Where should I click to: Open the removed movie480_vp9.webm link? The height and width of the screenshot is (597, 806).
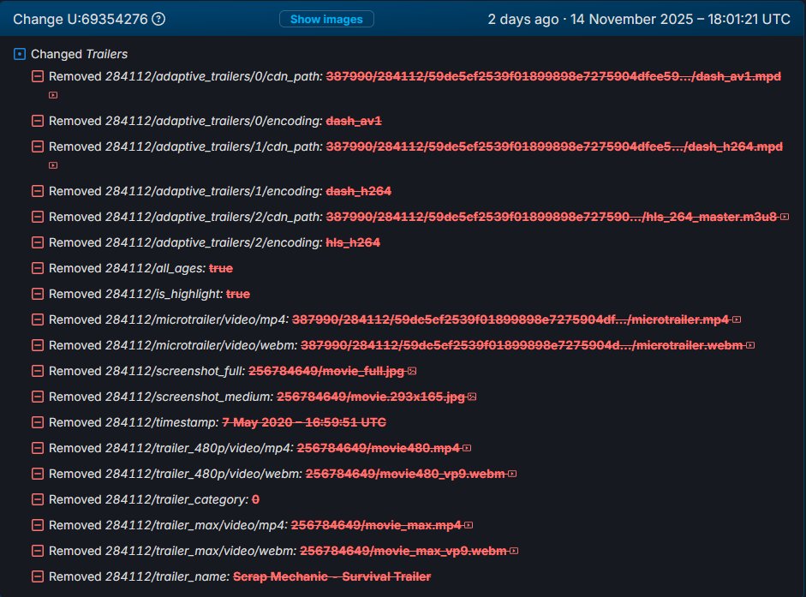click(x=405, y=475)
